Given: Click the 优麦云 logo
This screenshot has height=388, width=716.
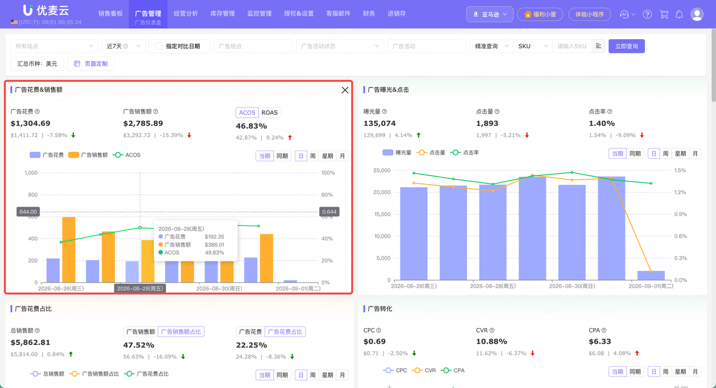Looking at the screenshot, I should click(46, 11).
